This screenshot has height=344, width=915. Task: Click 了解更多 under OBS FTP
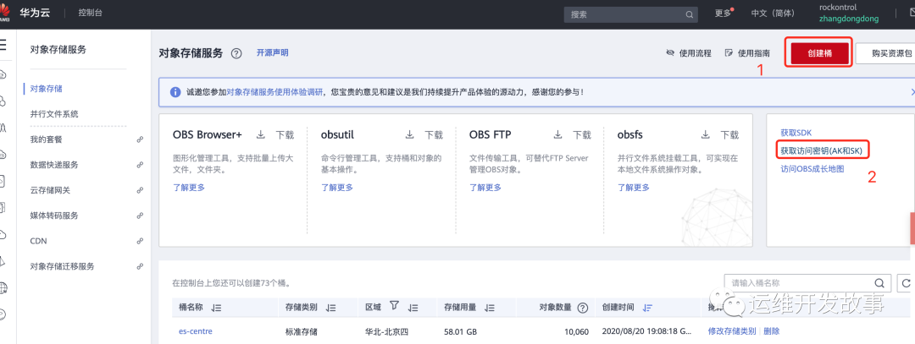tap(485, 188)
